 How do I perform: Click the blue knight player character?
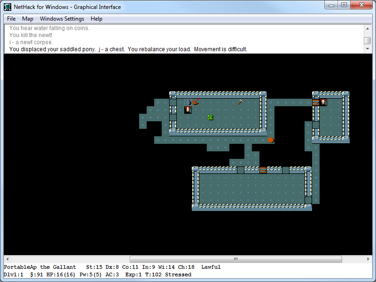tap(188, 102)
